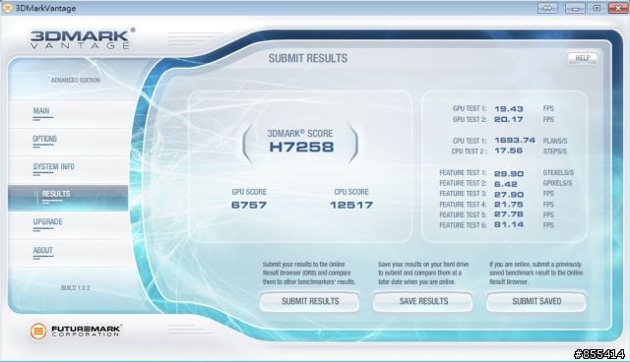
Task: Select Feature Test 3 value 27.90
Action: point(509,195)
